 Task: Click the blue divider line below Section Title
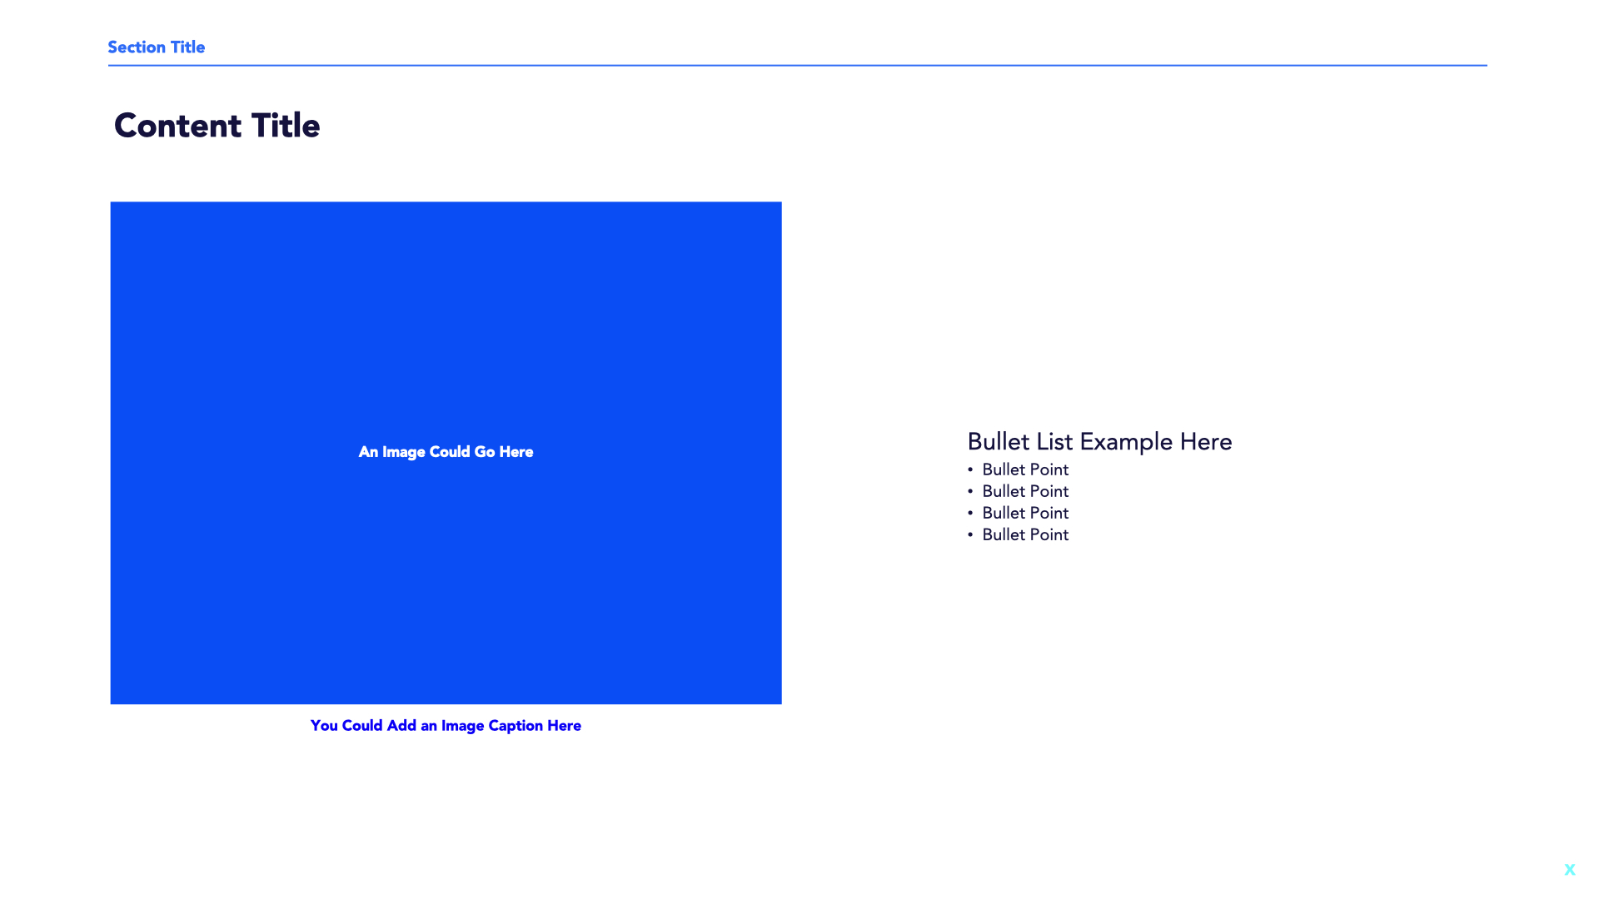click(x=797, y=65)
